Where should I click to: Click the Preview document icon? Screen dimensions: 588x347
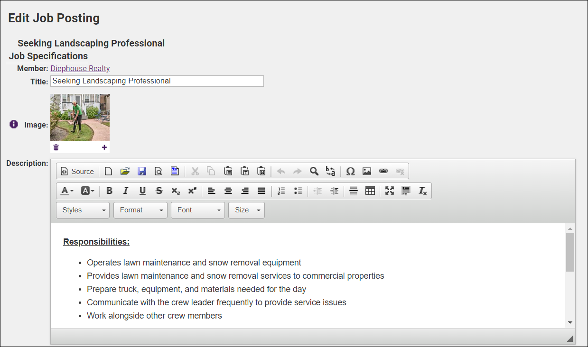158,172
